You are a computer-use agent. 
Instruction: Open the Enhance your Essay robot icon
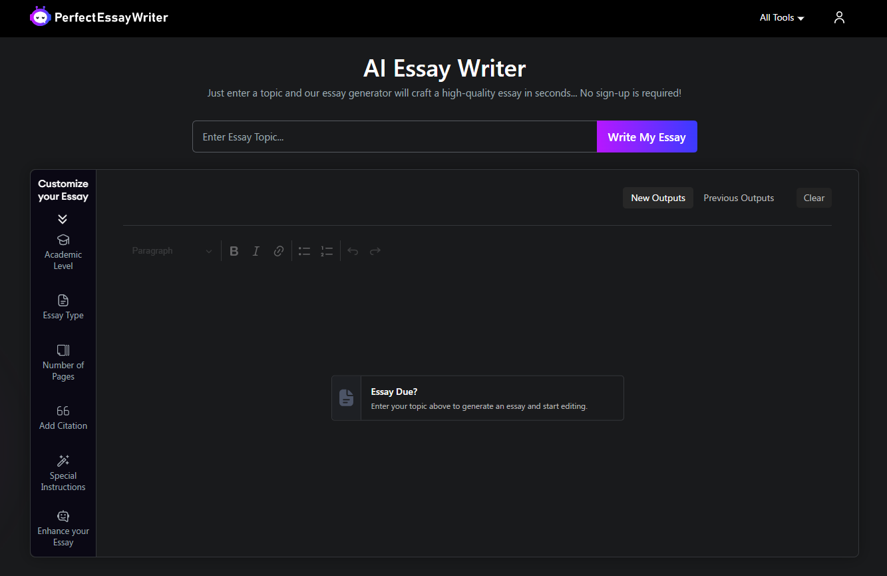coord(63,516)
